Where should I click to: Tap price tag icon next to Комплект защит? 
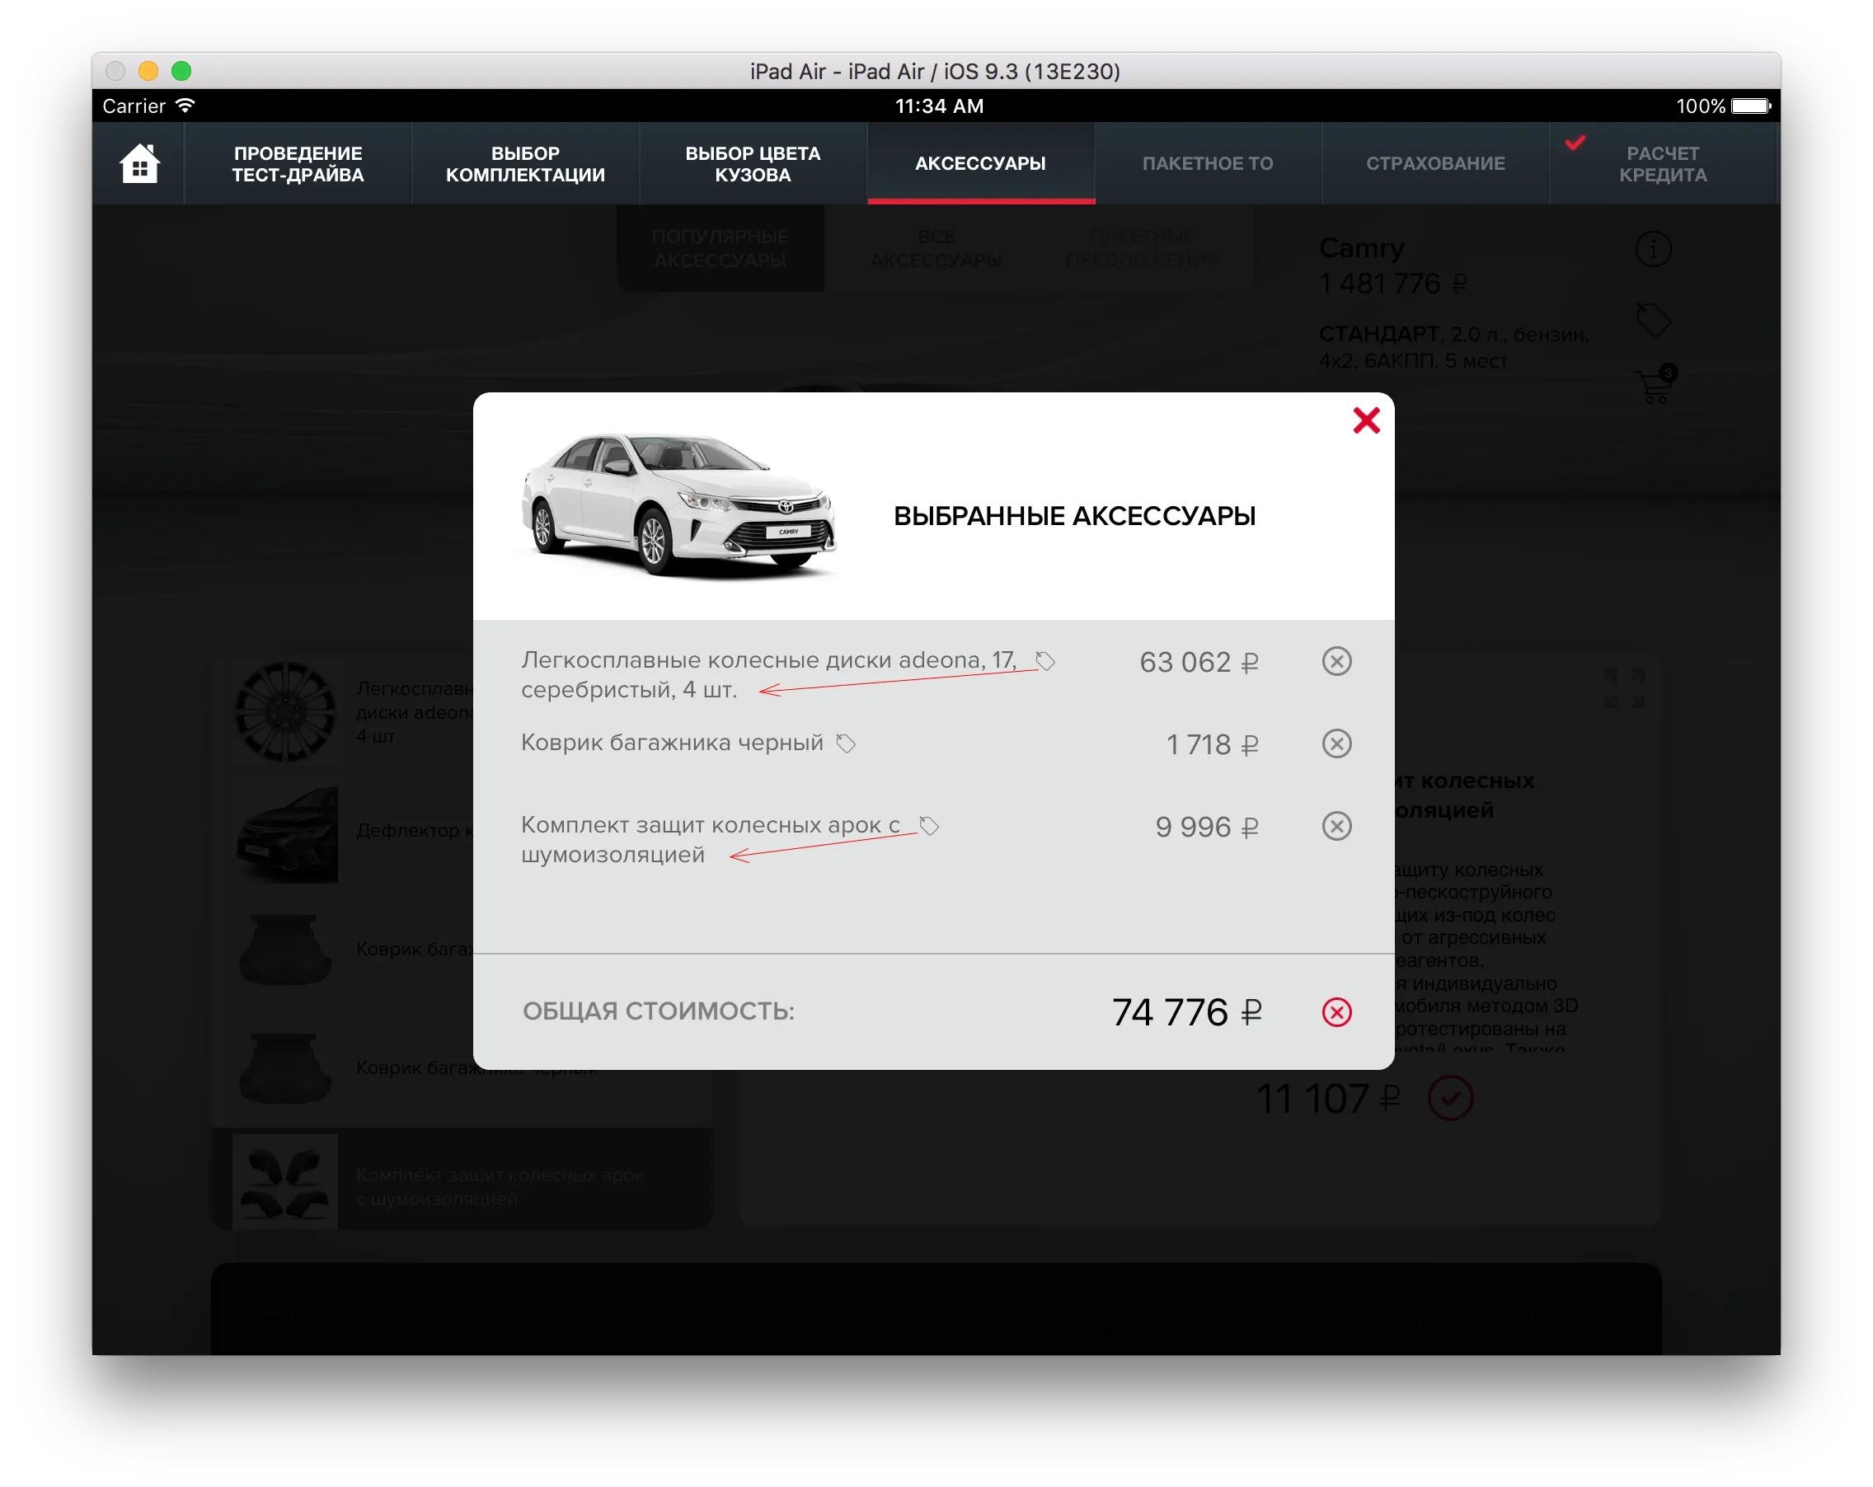(x=929, y=826)
